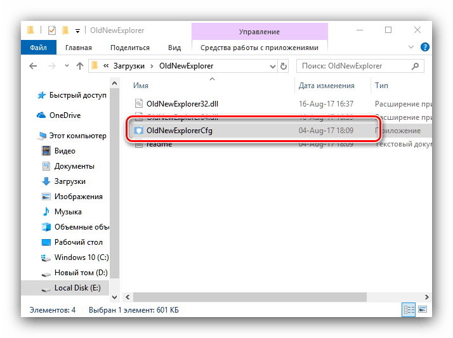
Task: Open the Изображения folder
Action: (x=78, y=197)
